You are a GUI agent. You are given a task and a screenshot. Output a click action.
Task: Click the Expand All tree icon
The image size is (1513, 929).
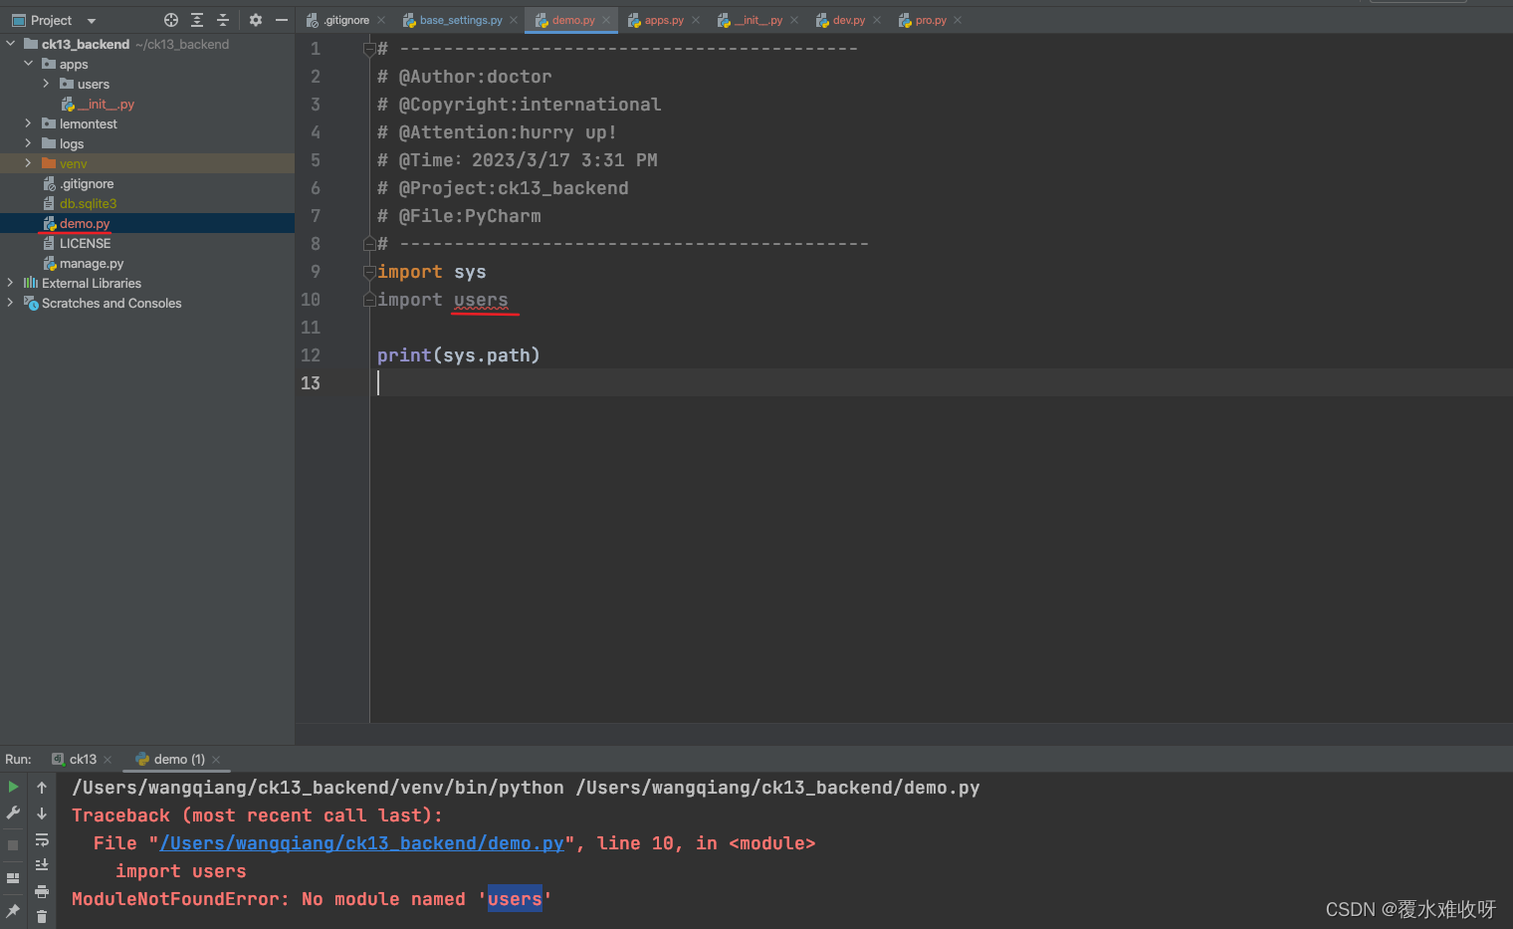click(x=197, y=20)
